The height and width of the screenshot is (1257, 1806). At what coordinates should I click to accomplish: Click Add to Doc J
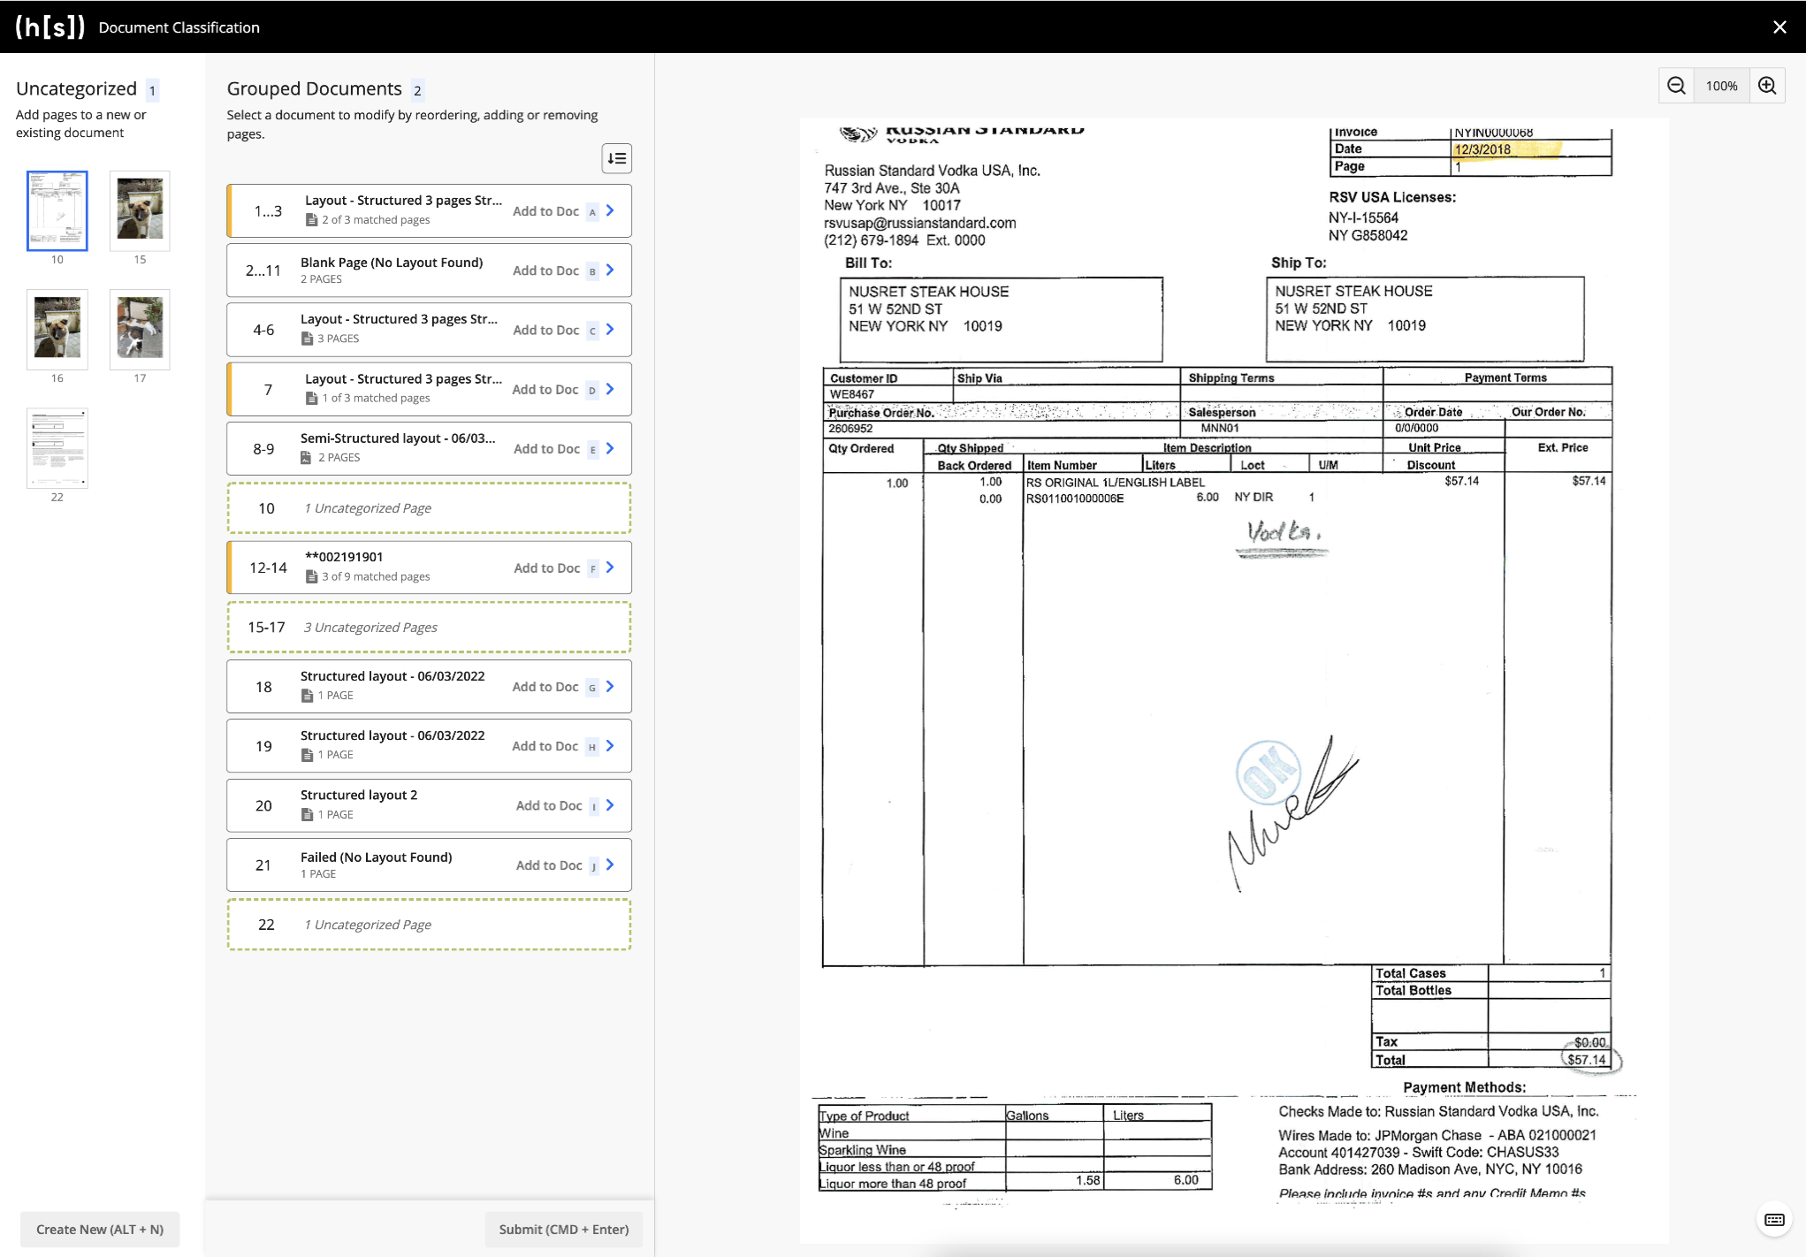click(557, 865)
